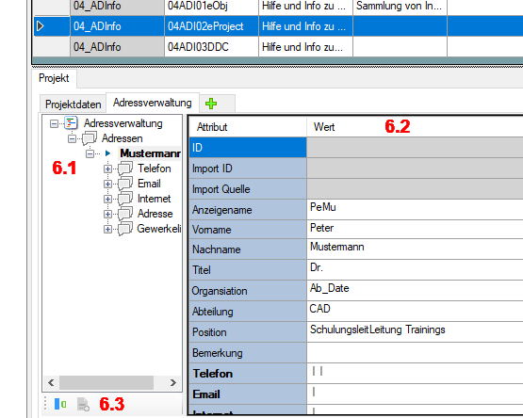This screenshot has height=418, width=523.
Task: Click the Email node folder icon
Action: coord(125,184)
